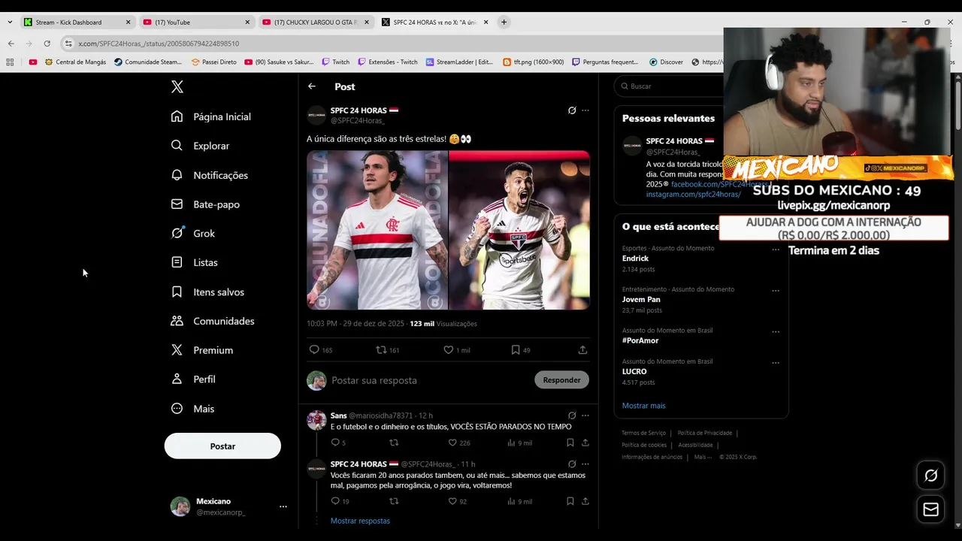962x541 pixels.
Task: Open right photo of São Paulo player
Action: coord(519,230)
